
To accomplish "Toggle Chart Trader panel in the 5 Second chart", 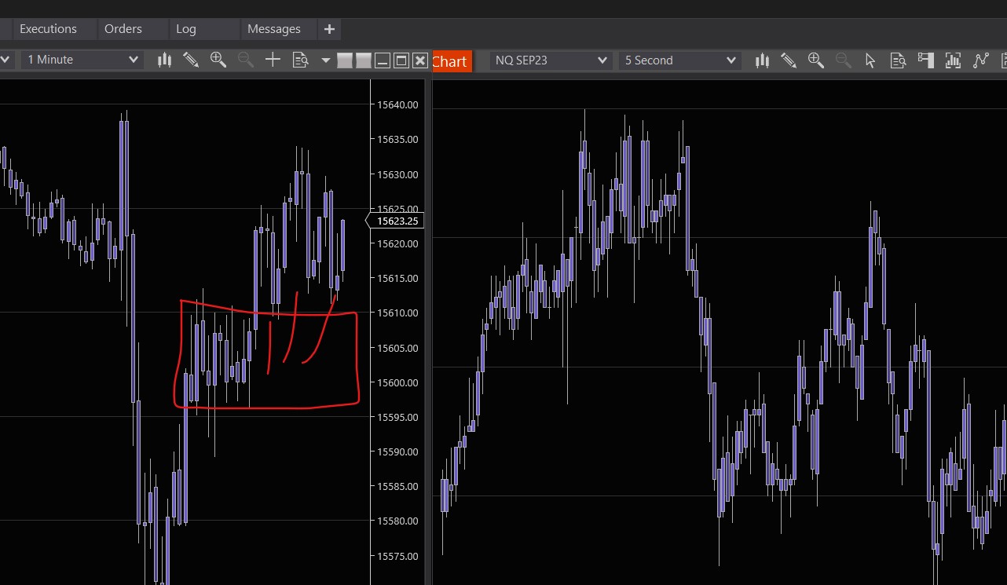I will (x=925, y=60).
